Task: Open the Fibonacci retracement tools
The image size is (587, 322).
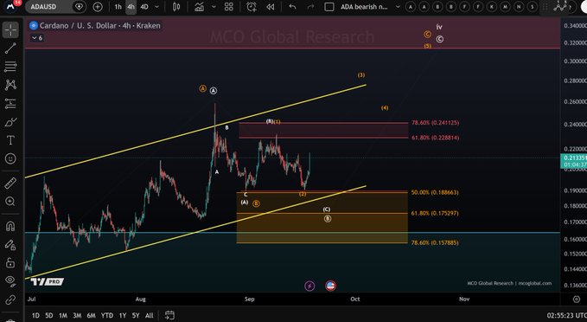Action: (10, 67)
